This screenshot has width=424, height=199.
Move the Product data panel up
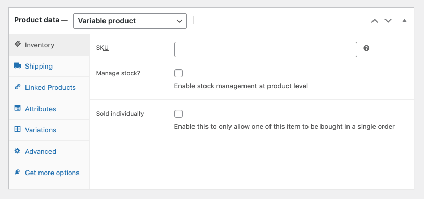(x=375, y=21)
